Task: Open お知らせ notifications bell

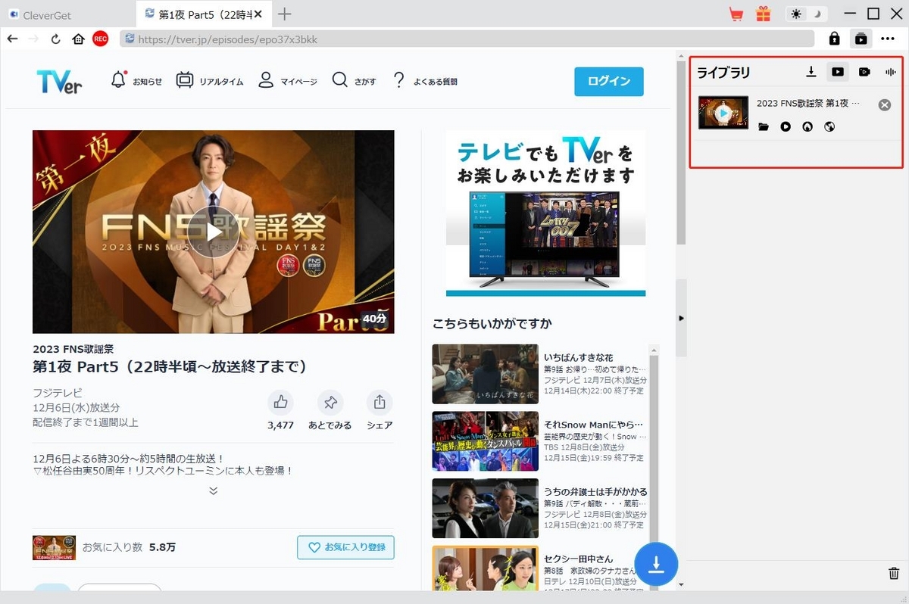Action: [x=136, y=81]
